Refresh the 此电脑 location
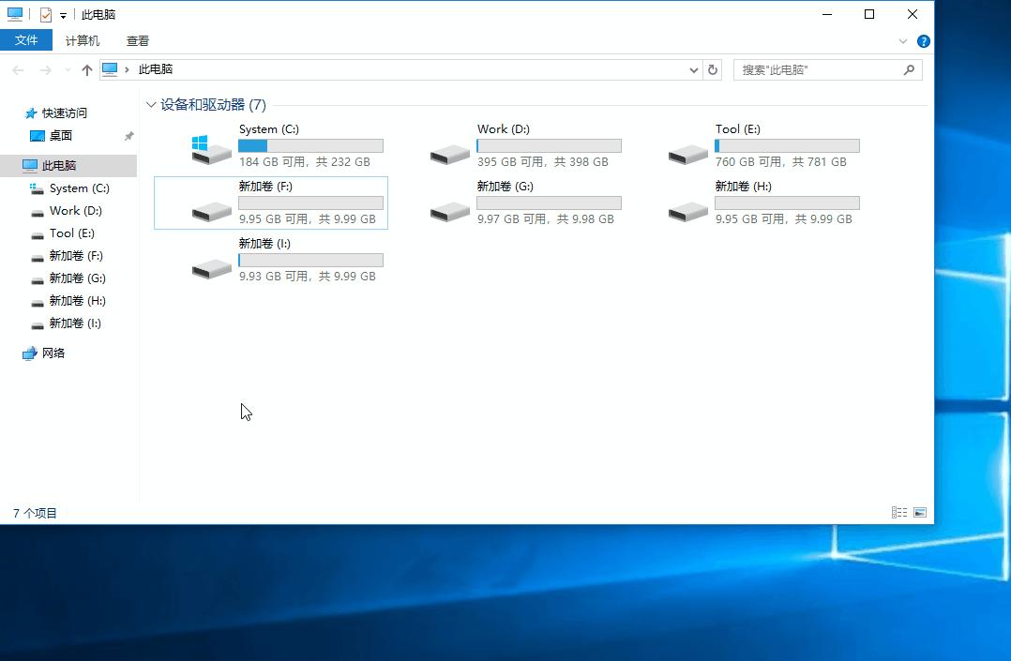Image resolution: width=1011 pixels, height=661 pixels. 713,69
